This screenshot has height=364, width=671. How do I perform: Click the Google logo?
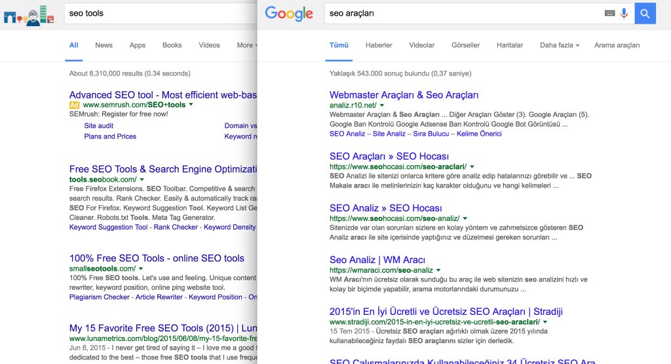289,14
